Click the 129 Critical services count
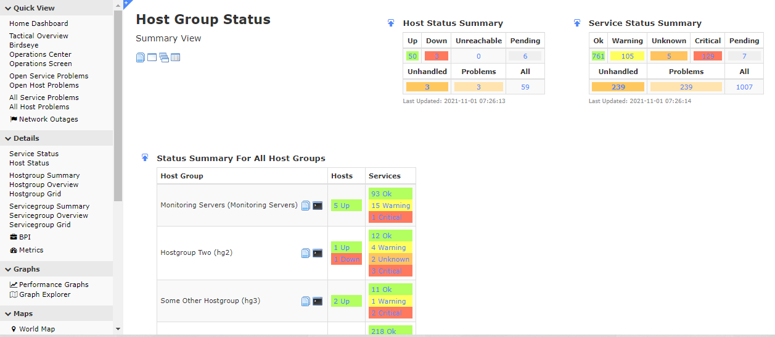 (x=707, y=56)
